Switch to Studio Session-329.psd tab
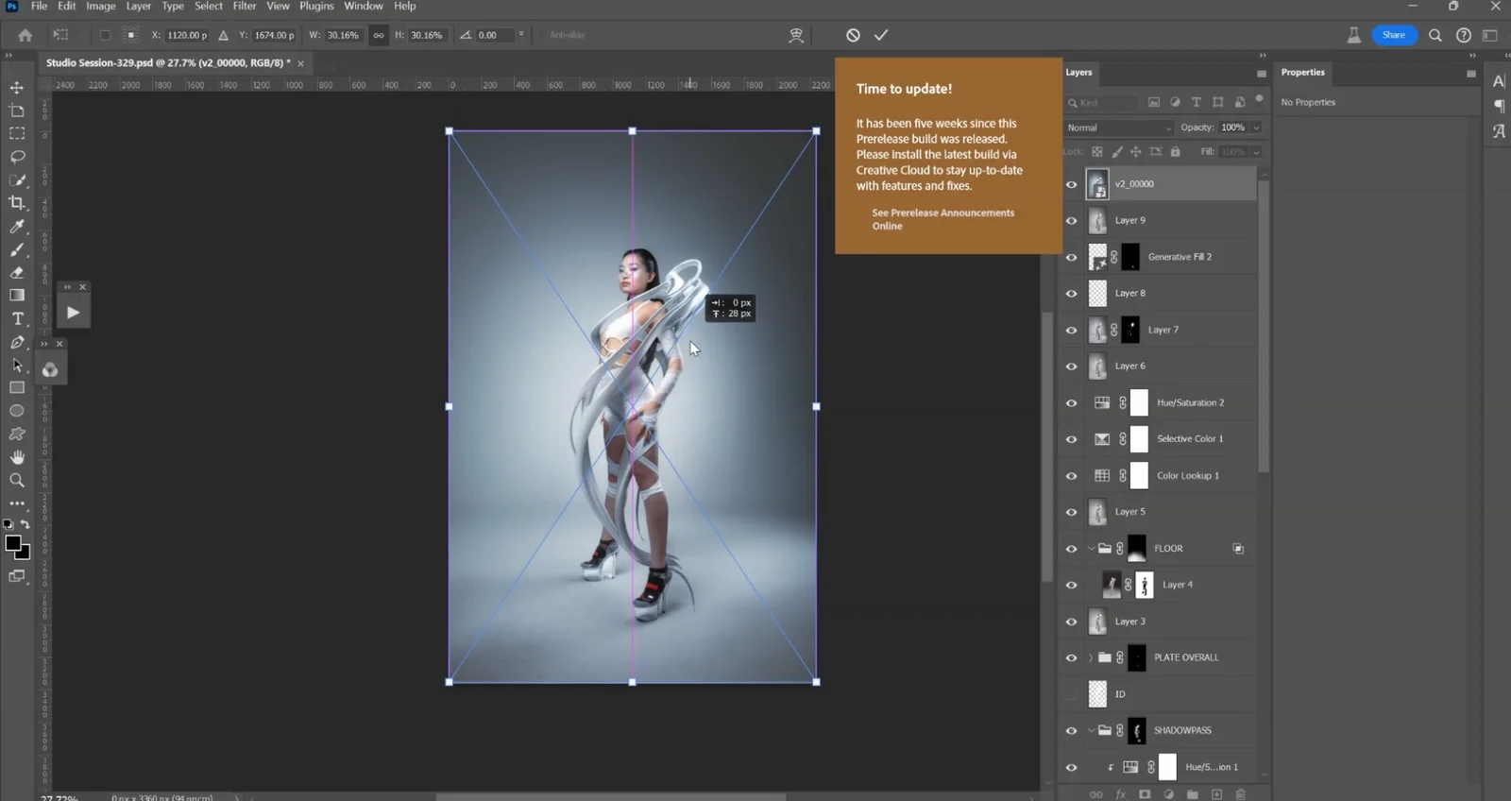The image size is (1511, 801). tap(168, 62)
